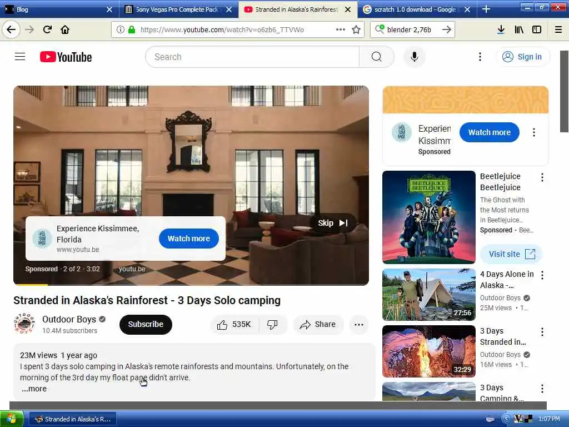Close the Blog tab
This screenshot has width=569, height=427.
click(x=109, y=9)
